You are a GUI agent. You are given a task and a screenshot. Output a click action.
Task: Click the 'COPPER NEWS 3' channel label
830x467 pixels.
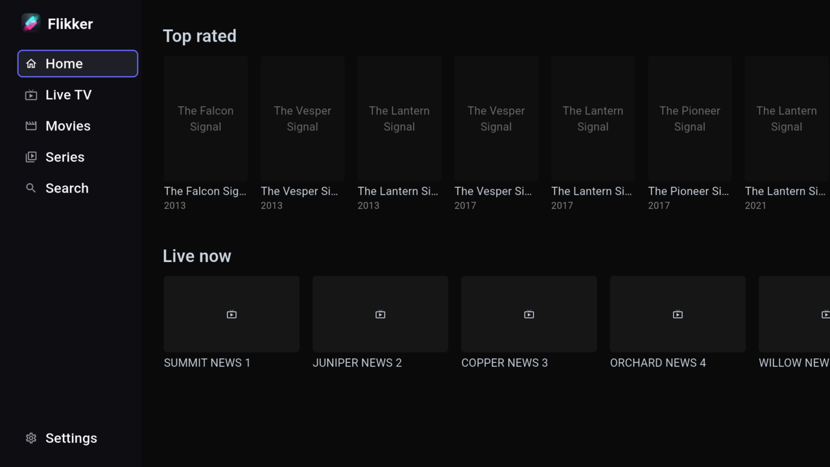pos(504,363)
